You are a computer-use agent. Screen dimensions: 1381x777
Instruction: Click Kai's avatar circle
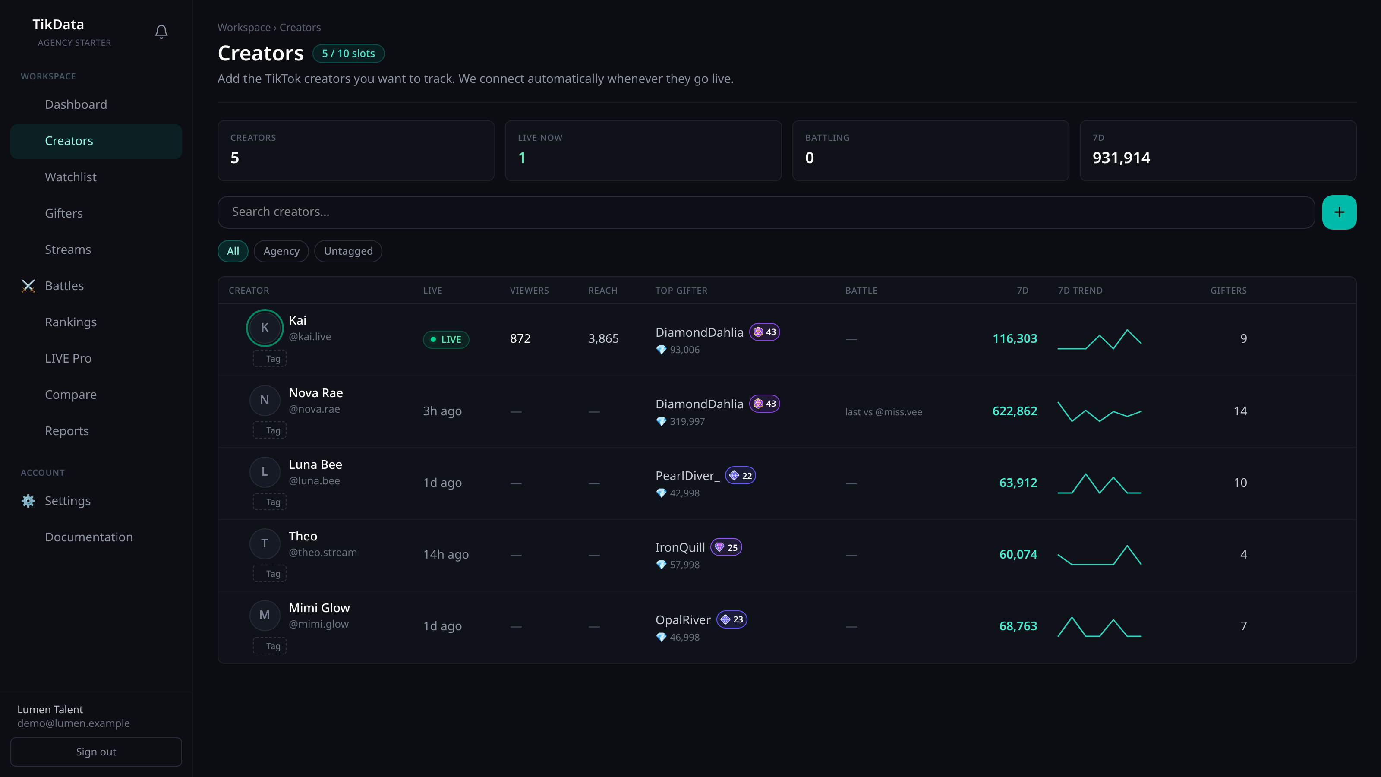265,328
